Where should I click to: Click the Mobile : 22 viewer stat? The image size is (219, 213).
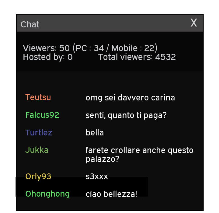coord(133,48)
